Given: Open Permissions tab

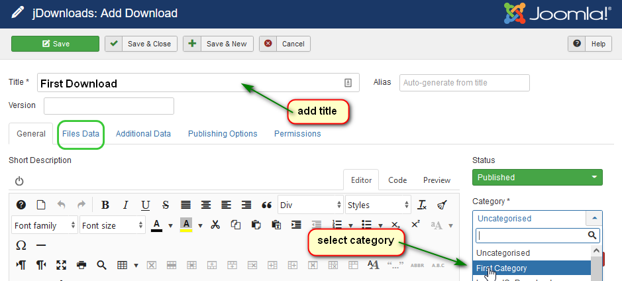Looking at the screenshot, I should [297, 134].
